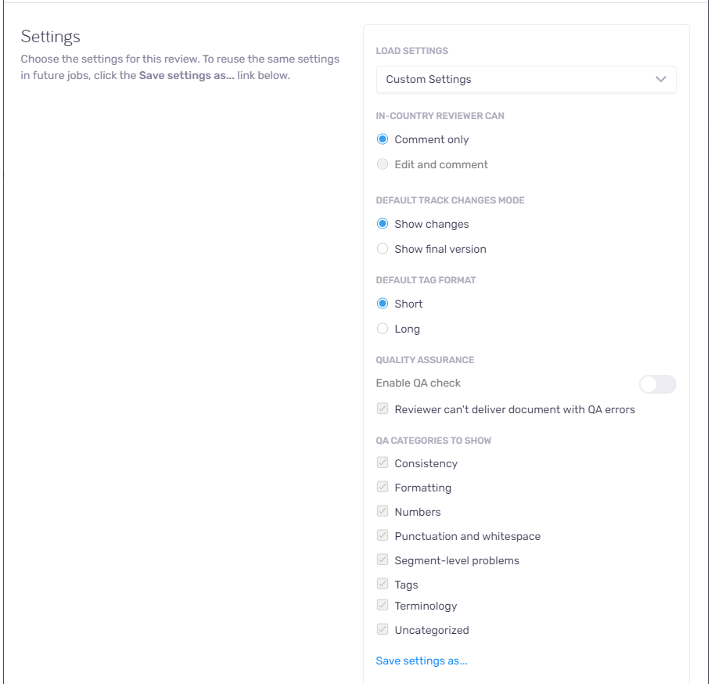Viewport: 715px width, 684px height.
Task: Click the Save settings as... link
Action: click(422, 661)
